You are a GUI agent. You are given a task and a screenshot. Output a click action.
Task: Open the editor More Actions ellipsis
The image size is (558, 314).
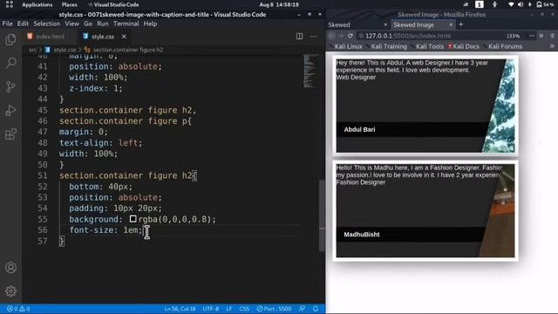(x=314, y=37)
